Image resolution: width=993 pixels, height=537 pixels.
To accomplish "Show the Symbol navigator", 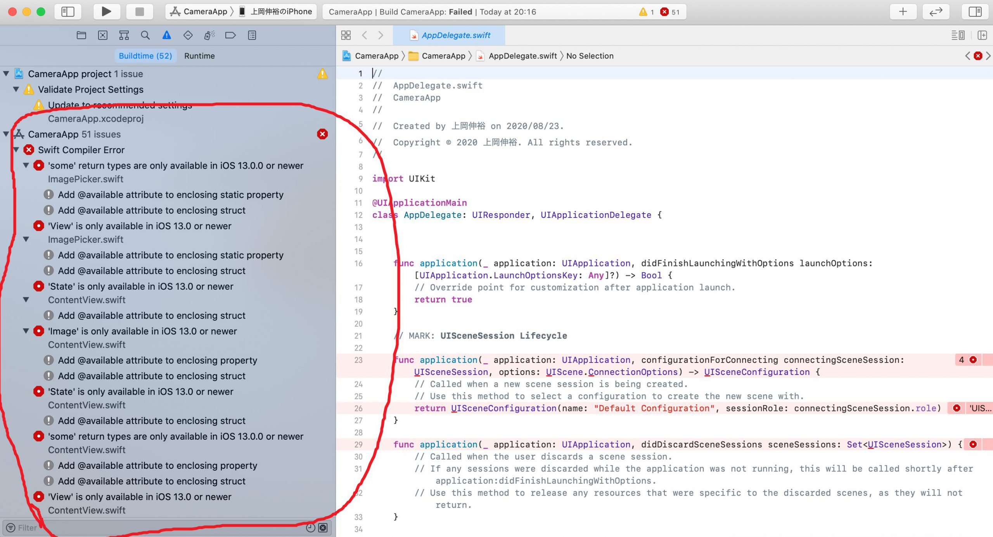I will 124,35.
